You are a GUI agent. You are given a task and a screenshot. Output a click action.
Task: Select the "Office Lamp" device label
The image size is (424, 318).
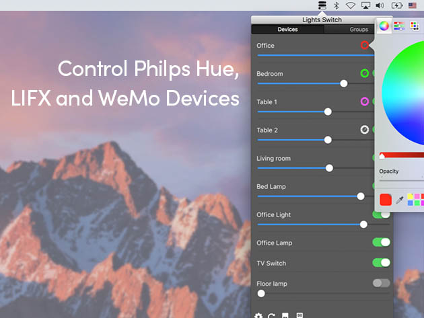point(274,243)
